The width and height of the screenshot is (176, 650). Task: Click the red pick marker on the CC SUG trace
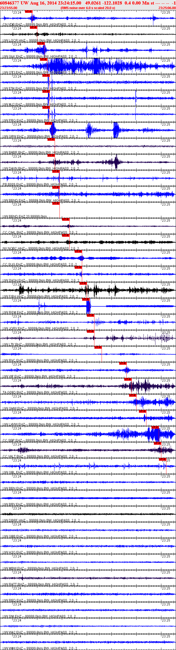coord(78,251)
